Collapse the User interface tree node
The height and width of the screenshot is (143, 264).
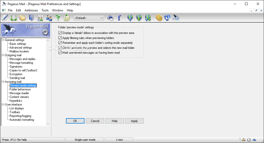(x=3, y=105)
